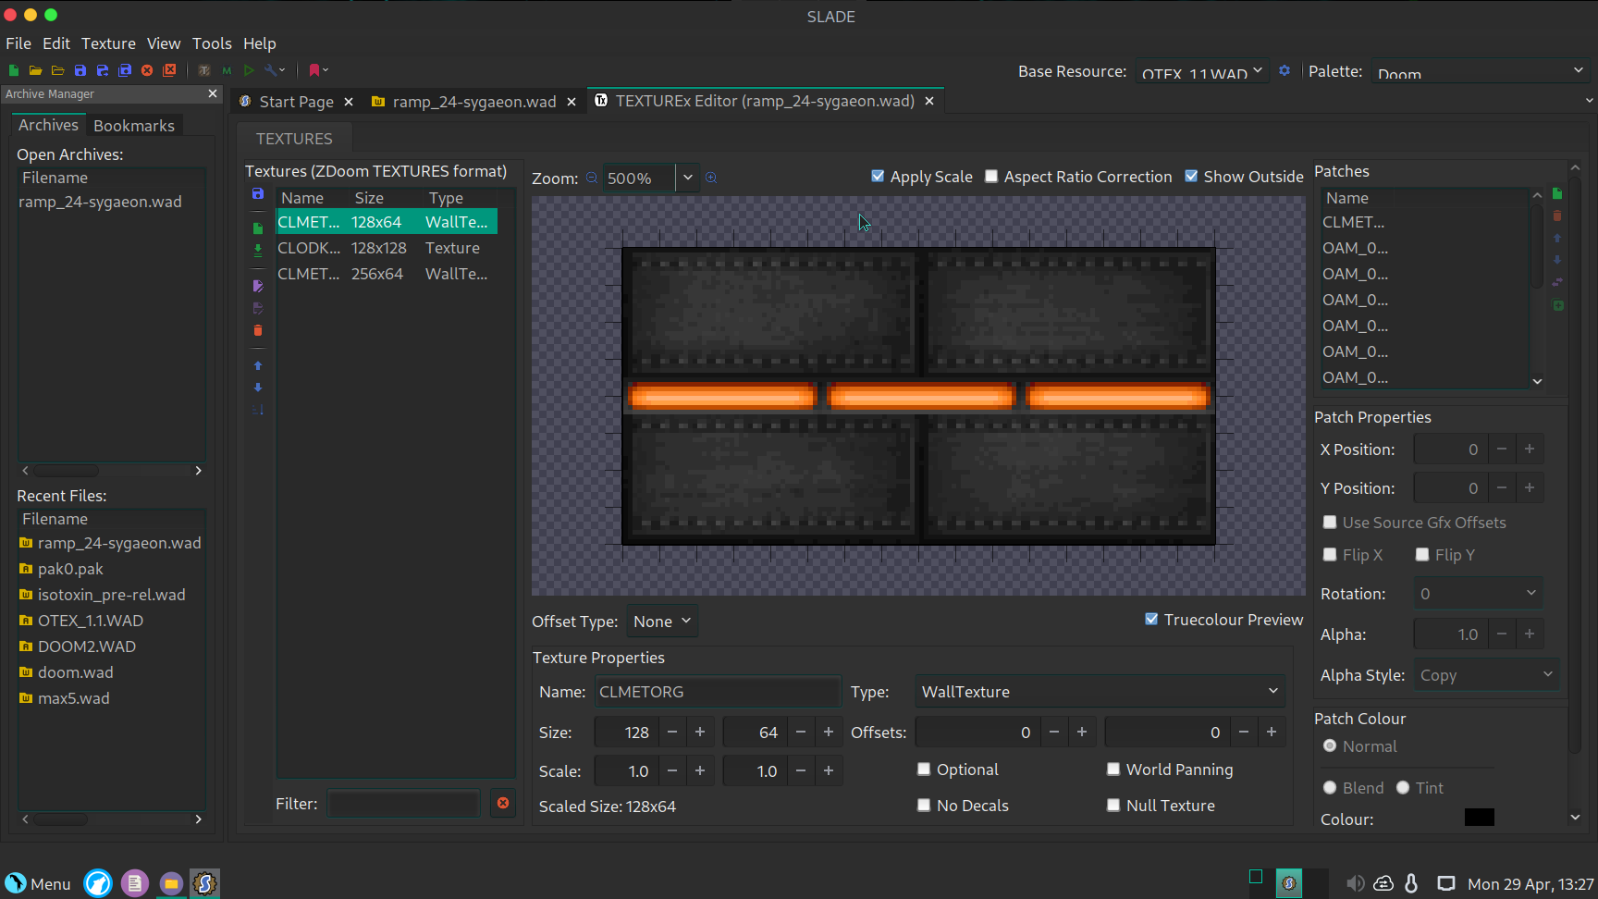Open the Tools menu
Image resolution: width=1598 pixels, height=899 pixels.
click(x=212, y=43)
